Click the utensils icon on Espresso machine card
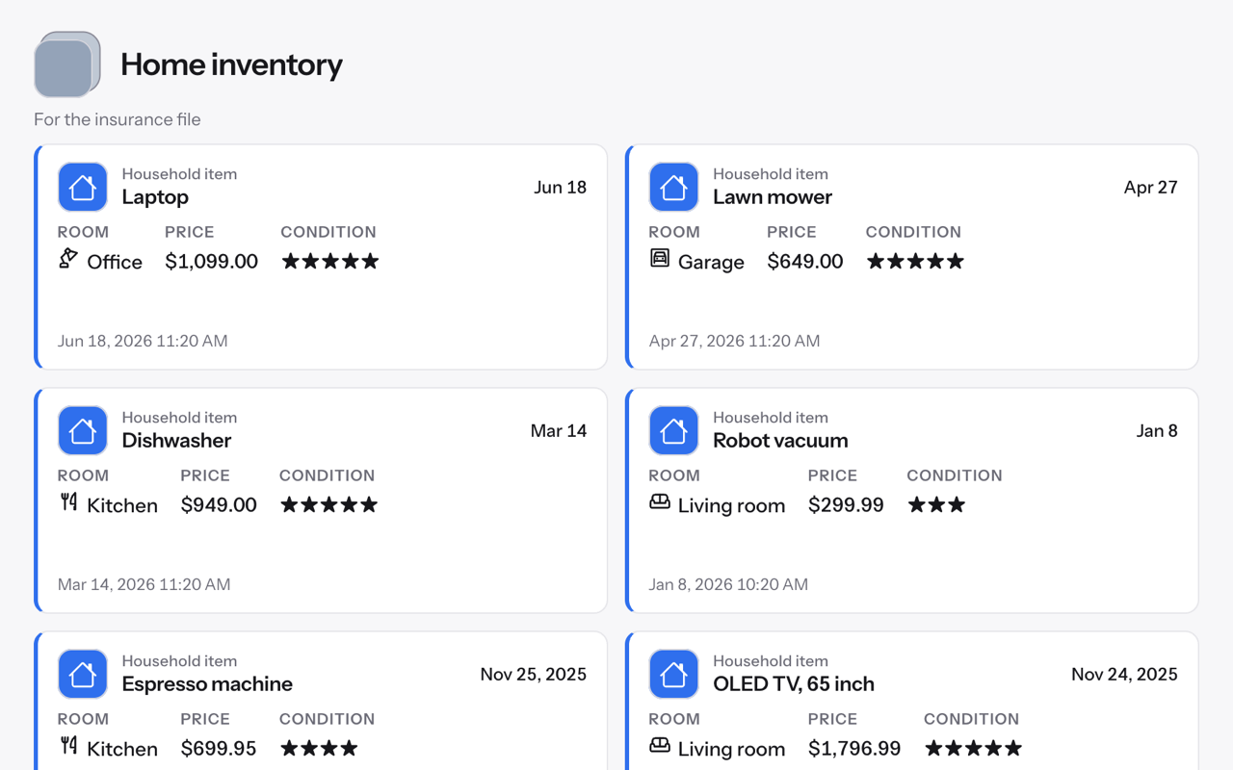This screenshot has height=770, width=1233. point(68,746)
